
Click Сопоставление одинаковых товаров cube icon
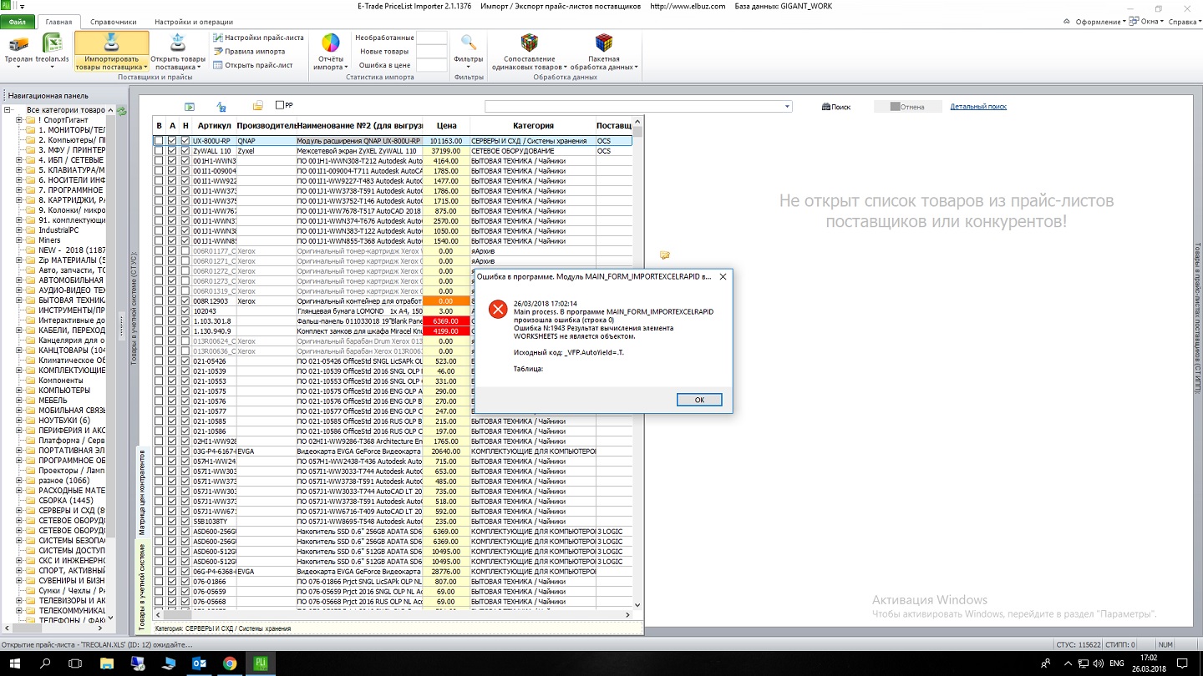tap(529, 43)
